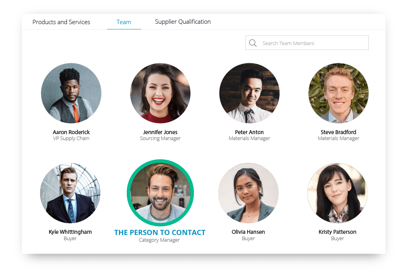Click THE PERSON TO CONTACT heading
The height and width of the screenshot is (273, 408).
pyautogui.click(x=160, y=232)
